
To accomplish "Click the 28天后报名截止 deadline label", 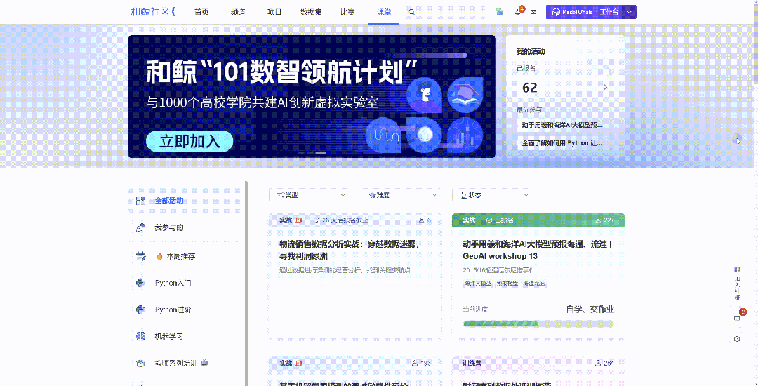I will click(341, 220).
